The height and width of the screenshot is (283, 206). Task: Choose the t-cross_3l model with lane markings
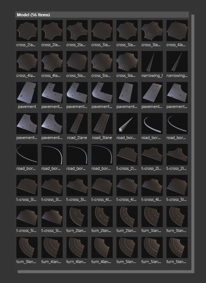(x=77, y=185)
